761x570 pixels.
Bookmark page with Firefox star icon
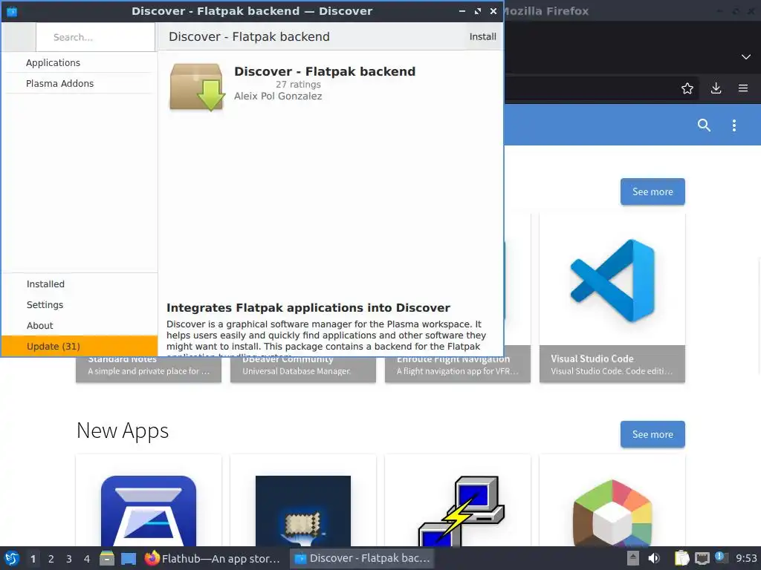click(687, 88)
